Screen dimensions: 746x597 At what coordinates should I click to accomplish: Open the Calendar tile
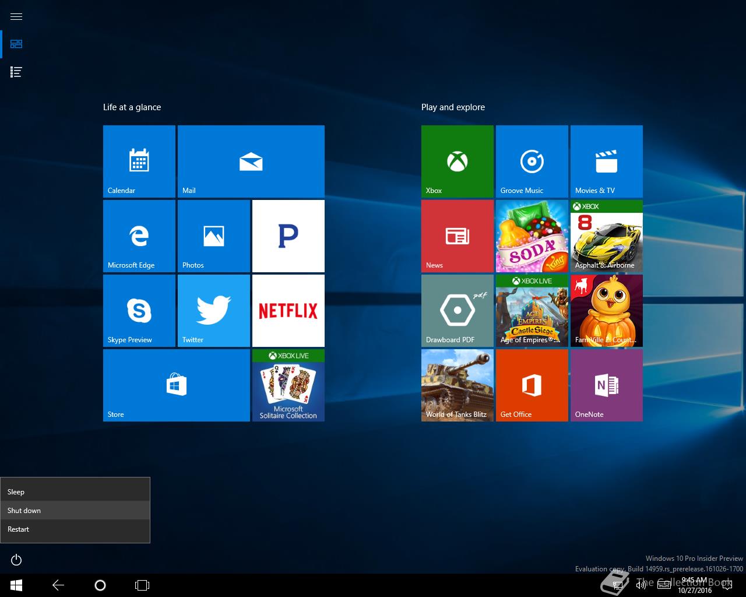[139, 161]
